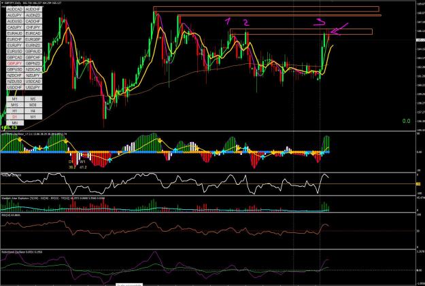Click the chart title dropdown triangle
This screenshot has width=425, height=286.
(x=3, y=3)
